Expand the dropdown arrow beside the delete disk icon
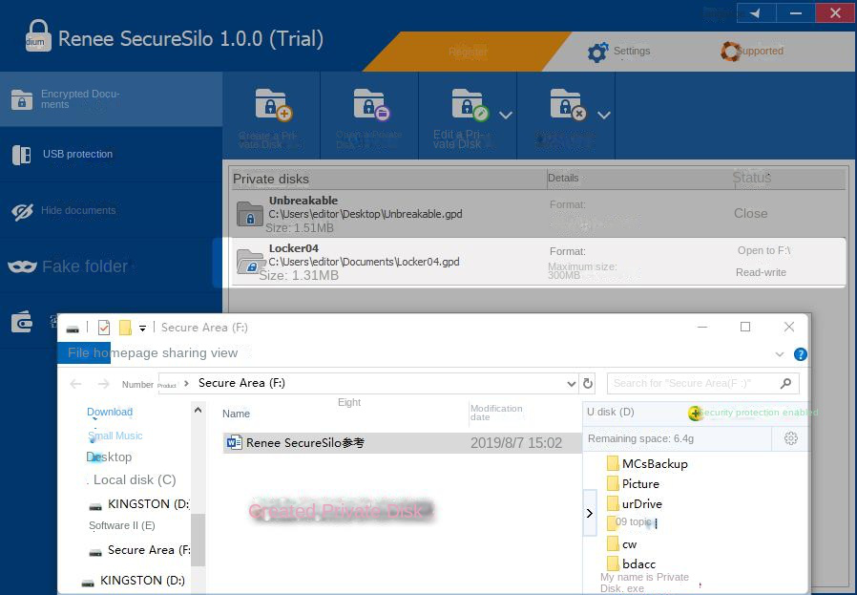The image size is (857, 595). tap(604, 115)
